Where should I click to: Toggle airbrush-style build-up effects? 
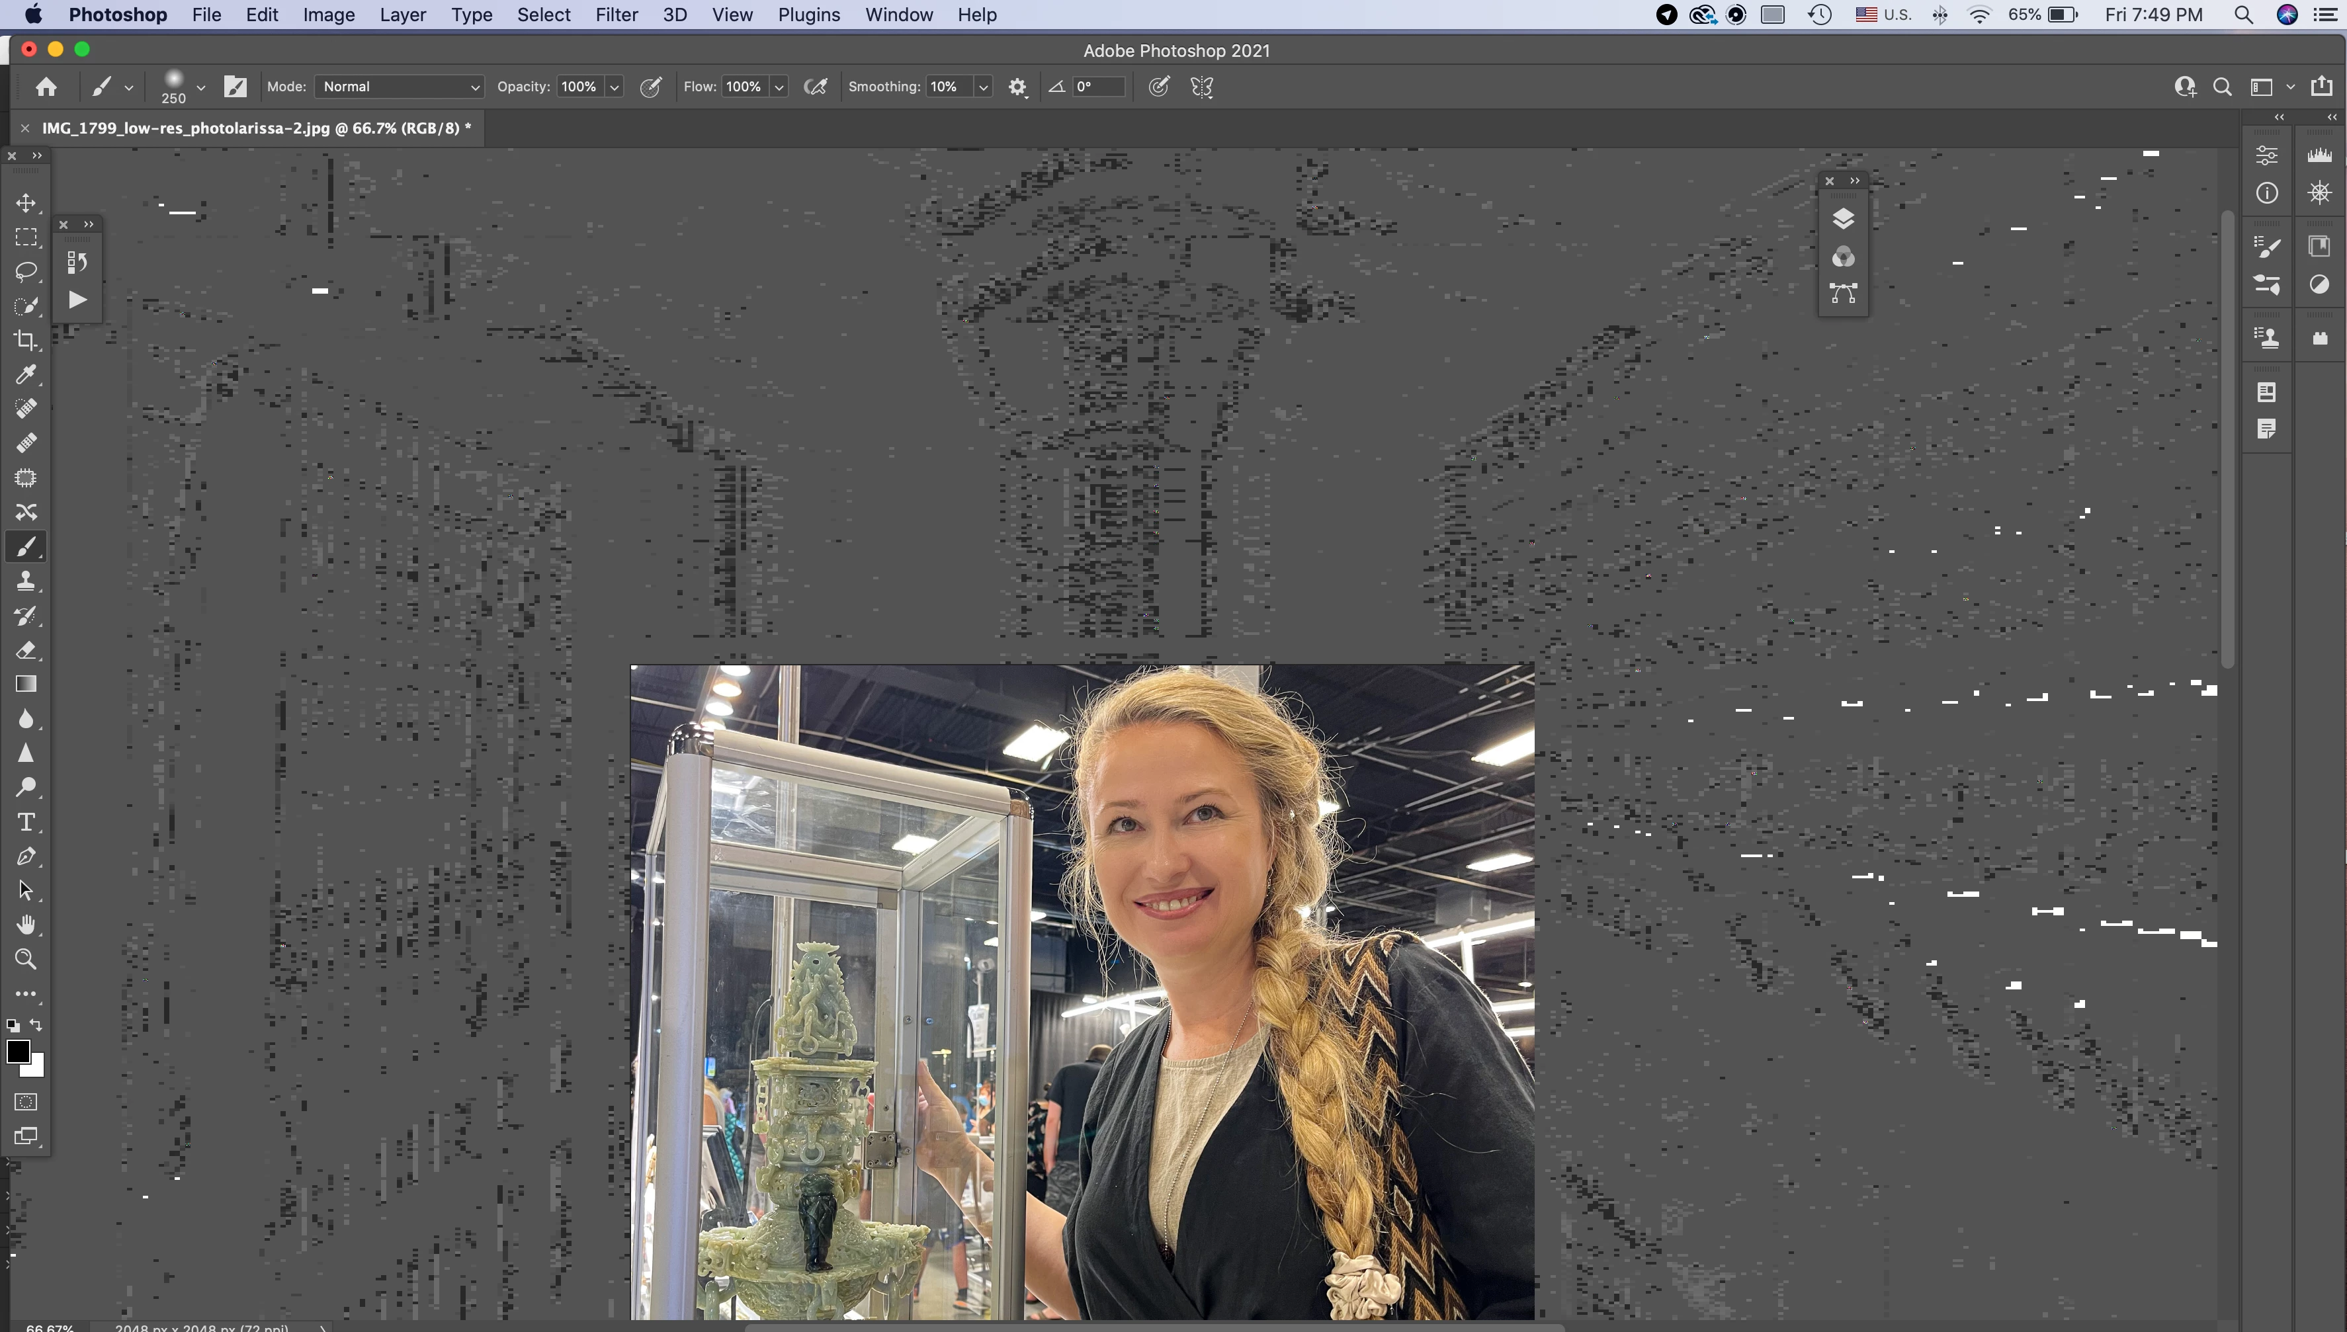tap(814, 87)
